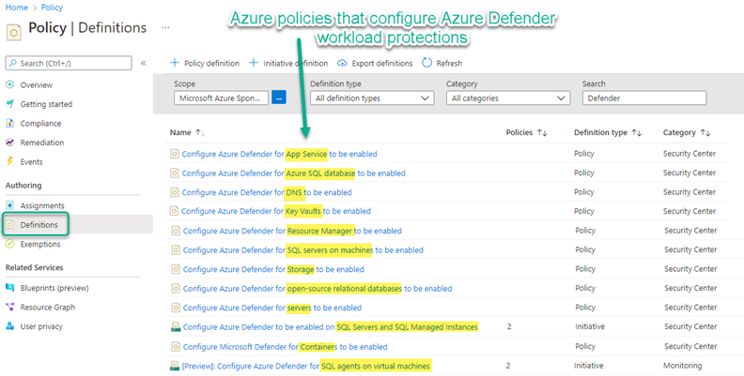Open the Assignments menu item

click(42, 205)
